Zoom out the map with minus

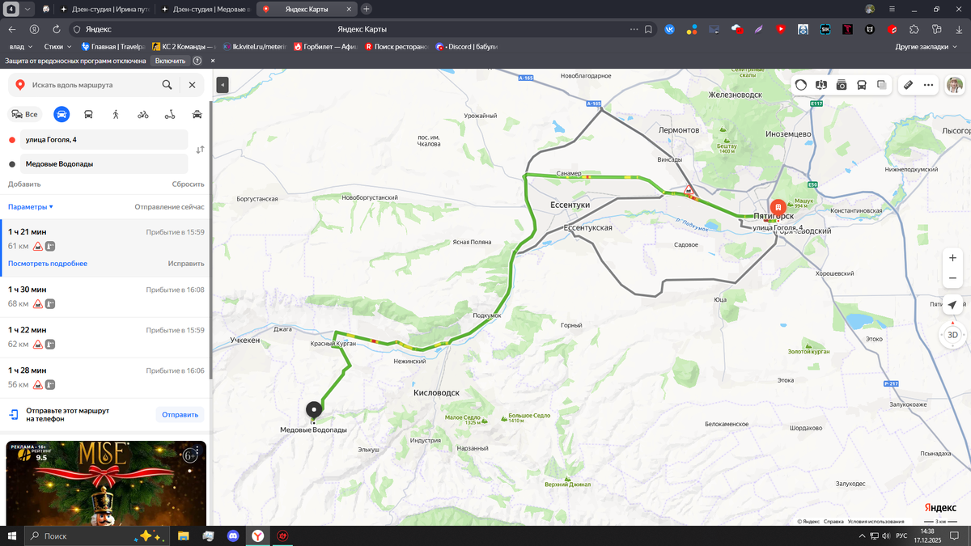(x=952, y=277)
